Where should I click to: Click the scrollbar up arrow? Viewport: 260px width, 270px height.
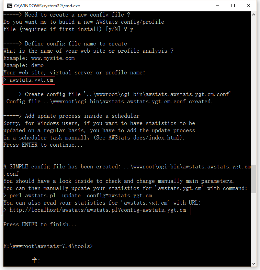253,14
